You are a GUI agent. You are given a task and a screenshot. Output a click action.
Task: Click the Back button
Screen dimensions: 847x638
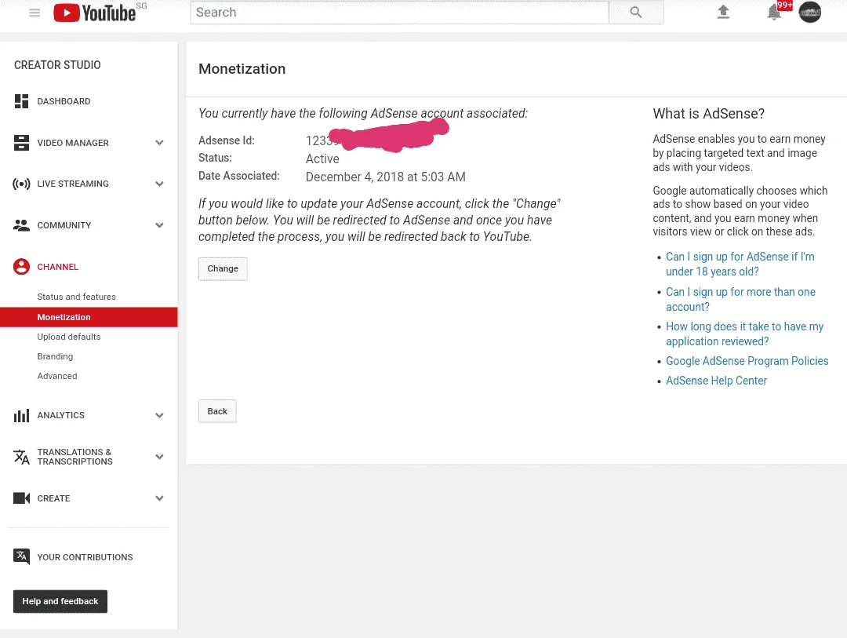point(217,411)
